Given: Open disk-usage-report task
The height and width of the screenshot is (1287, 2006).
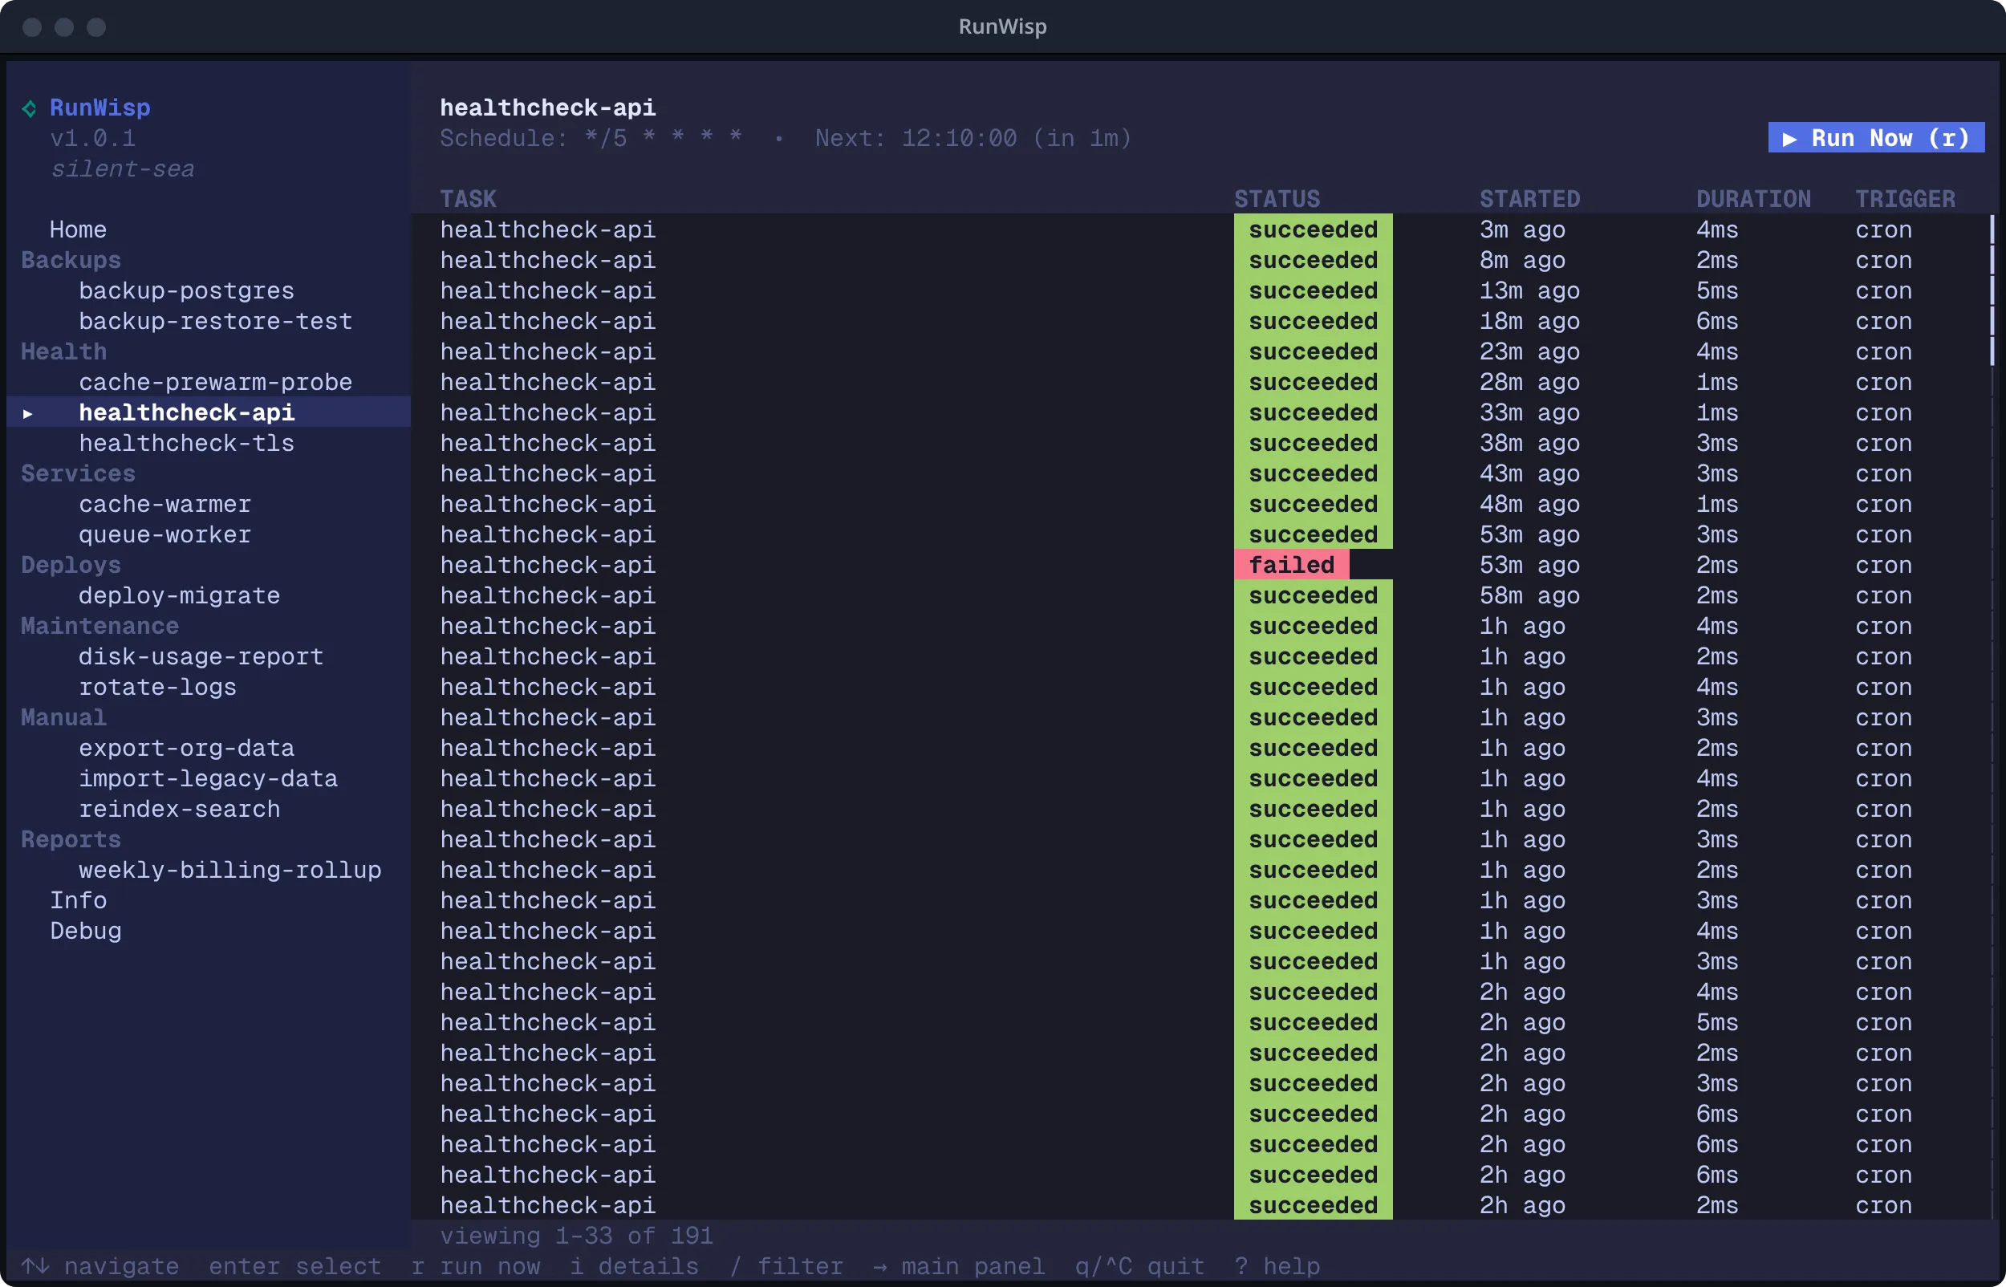Looking at the screenshot, I should tap(201, 657).
